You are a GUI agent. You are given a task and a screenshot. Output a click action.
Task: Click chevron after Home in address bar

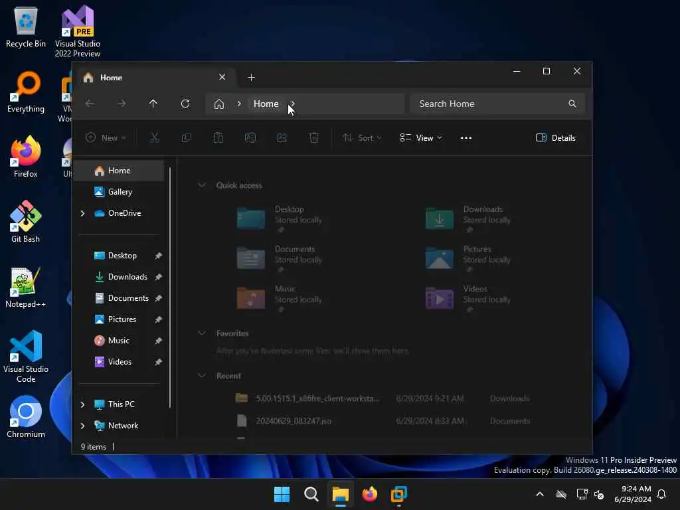(293, 104)
